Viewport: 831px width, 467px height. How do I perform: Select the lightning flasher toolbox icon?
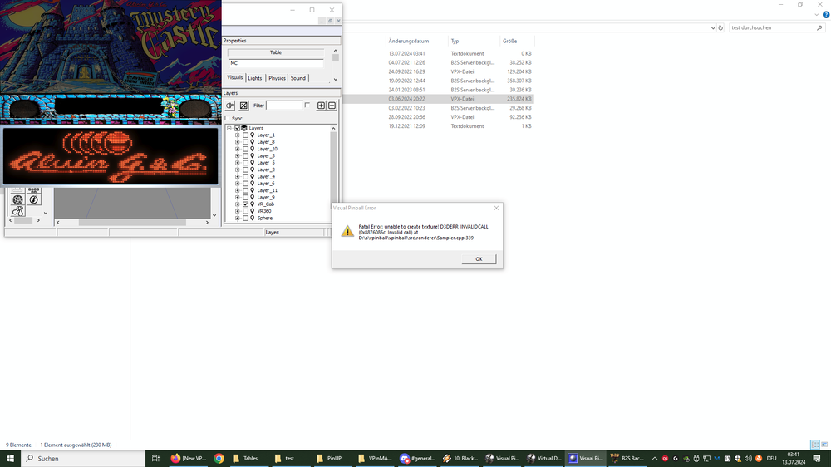34,199
